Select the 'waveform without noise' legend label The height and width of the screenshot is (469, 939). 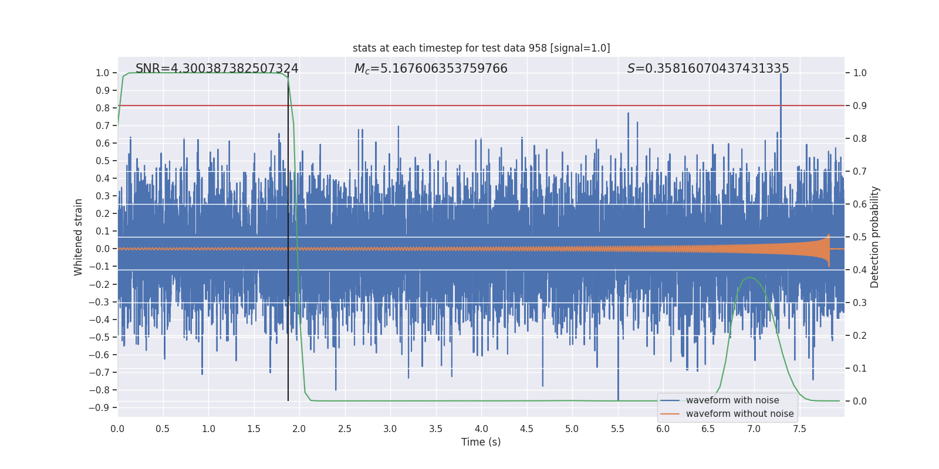click(739, 414)
